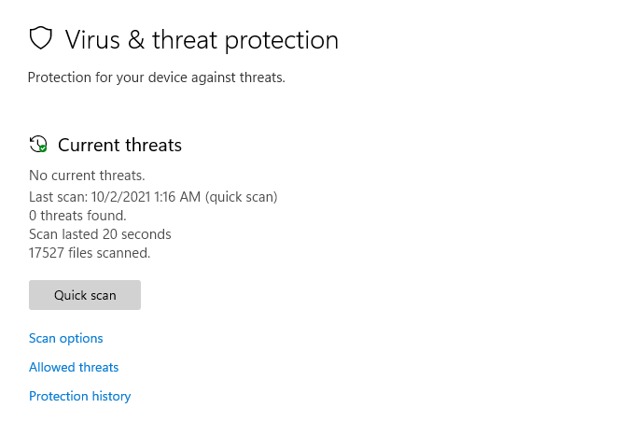Viewport: 627px width, 422px height.
Task: Click the '17527 files scanned.' text
Action: [90, 253]
